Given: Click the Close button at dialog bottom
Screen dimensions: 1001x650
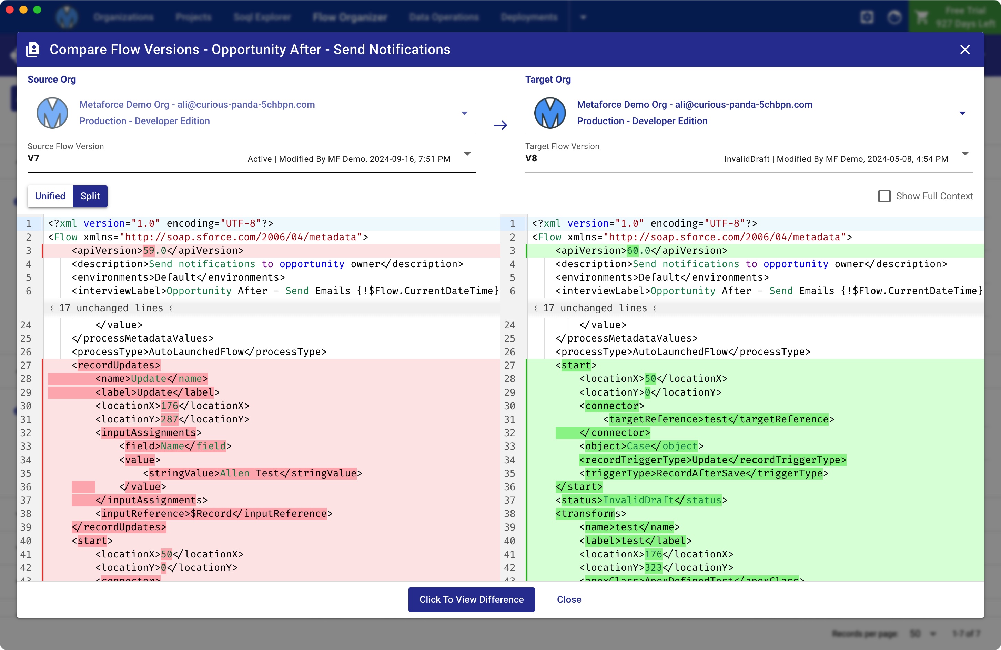Looking at the screenshot, I should (569, 600).
